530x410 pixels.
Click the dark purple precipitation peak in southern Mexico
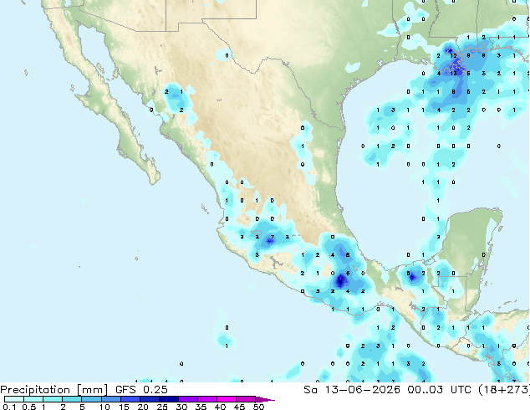coord(341,280)
